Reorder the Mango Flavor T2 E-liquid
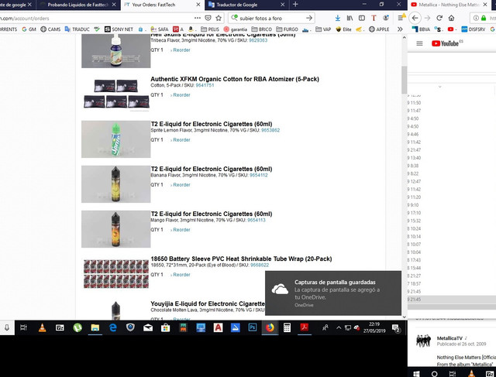Viewport: 496px width, 377px height. tap(181, 230)
